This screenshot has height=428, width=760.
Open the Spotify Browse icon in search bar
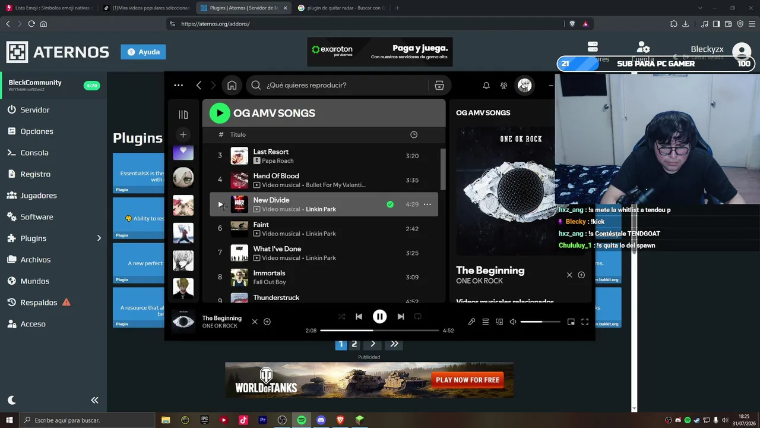pos(439,85)
